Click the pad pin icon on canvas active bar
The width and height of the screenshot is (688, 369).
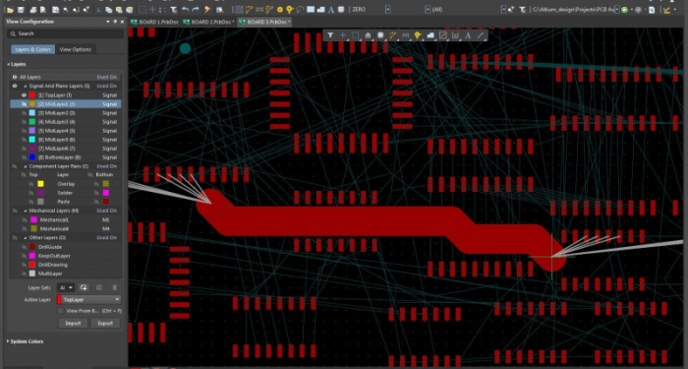pos(418,35)
